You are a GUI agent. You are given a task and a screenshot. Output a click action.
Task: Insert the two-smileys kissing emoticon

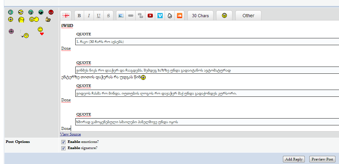pos(34,19)
